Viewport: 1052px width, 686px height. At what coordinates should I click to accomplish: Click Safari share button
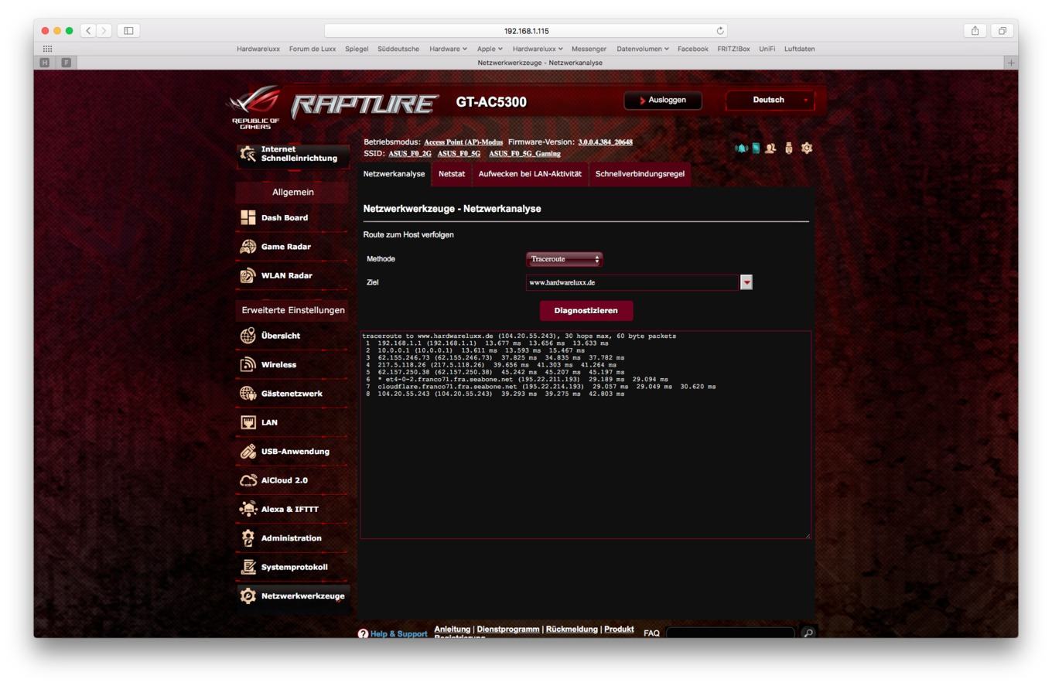(x=975, y=31)
